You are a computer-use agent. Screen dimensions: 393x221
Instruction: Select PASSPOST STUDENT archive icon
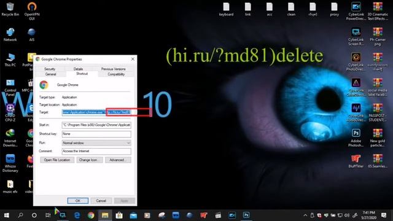tap(378, 113)
